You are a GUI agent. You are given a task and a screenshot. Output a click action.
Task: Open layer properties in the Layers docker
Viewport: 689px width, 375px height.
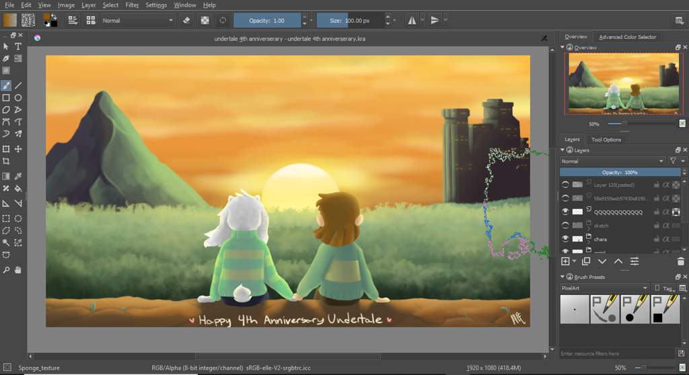point(634,261)
